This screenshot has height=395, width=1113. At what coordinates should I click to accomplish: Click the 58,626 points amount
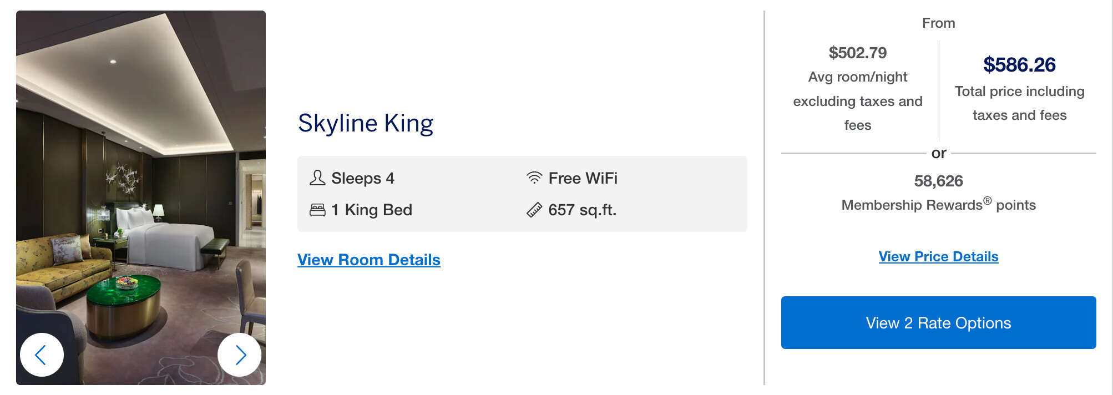938,181
